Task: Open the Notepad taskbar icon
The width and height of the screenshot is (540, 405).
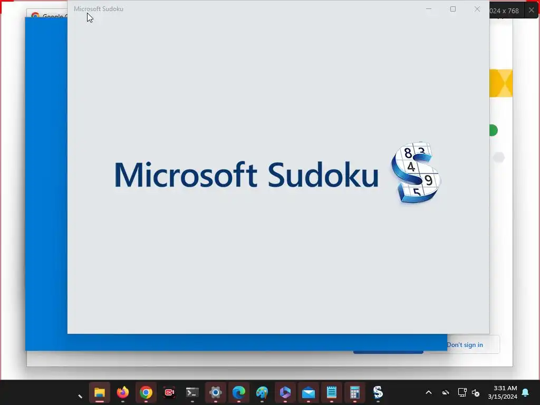Action: (x=332, y=392)
